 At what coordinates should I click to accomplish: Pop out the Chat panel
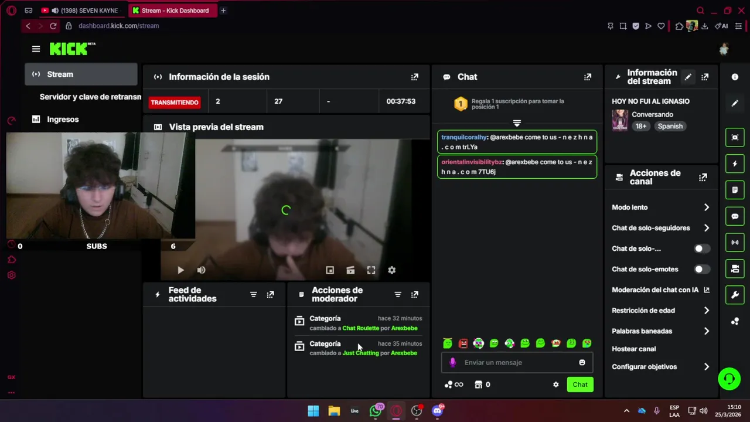pos(588,77)
